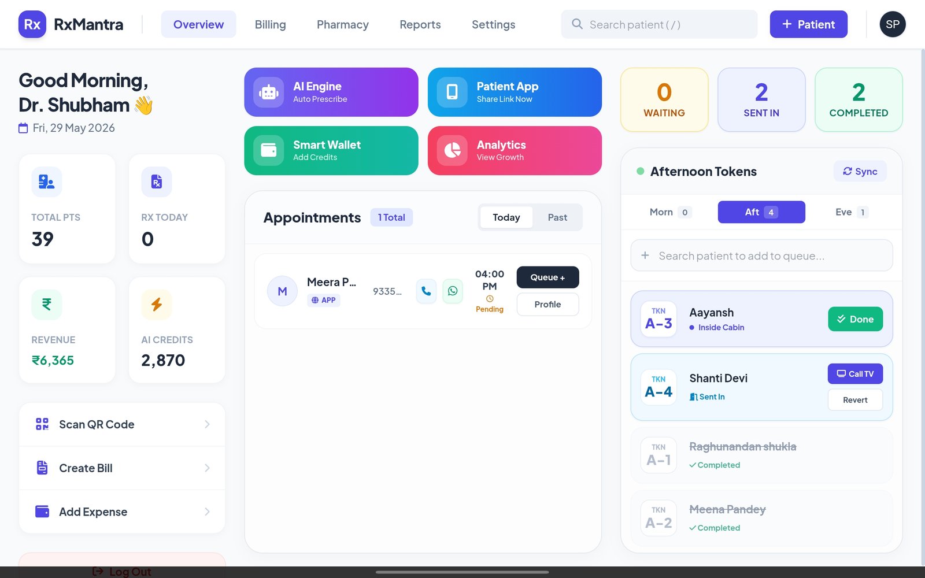Click the Pending clock icon

[490, 299]
